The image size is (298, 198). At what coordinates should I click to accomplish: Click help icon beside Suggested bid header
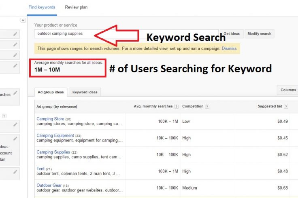286,107
